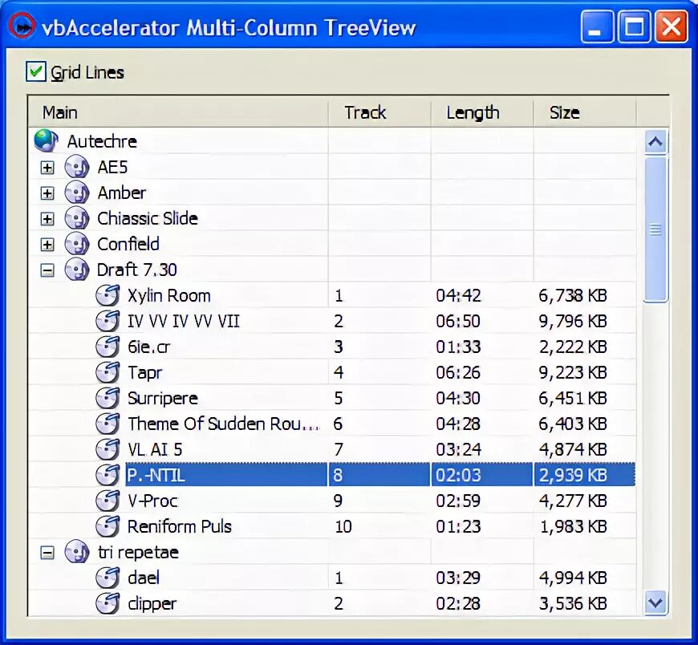Click the CD icon next to Chiassic Slide
Image resolution: width=698 pixels, height=645 pixels.
point(77,218)
